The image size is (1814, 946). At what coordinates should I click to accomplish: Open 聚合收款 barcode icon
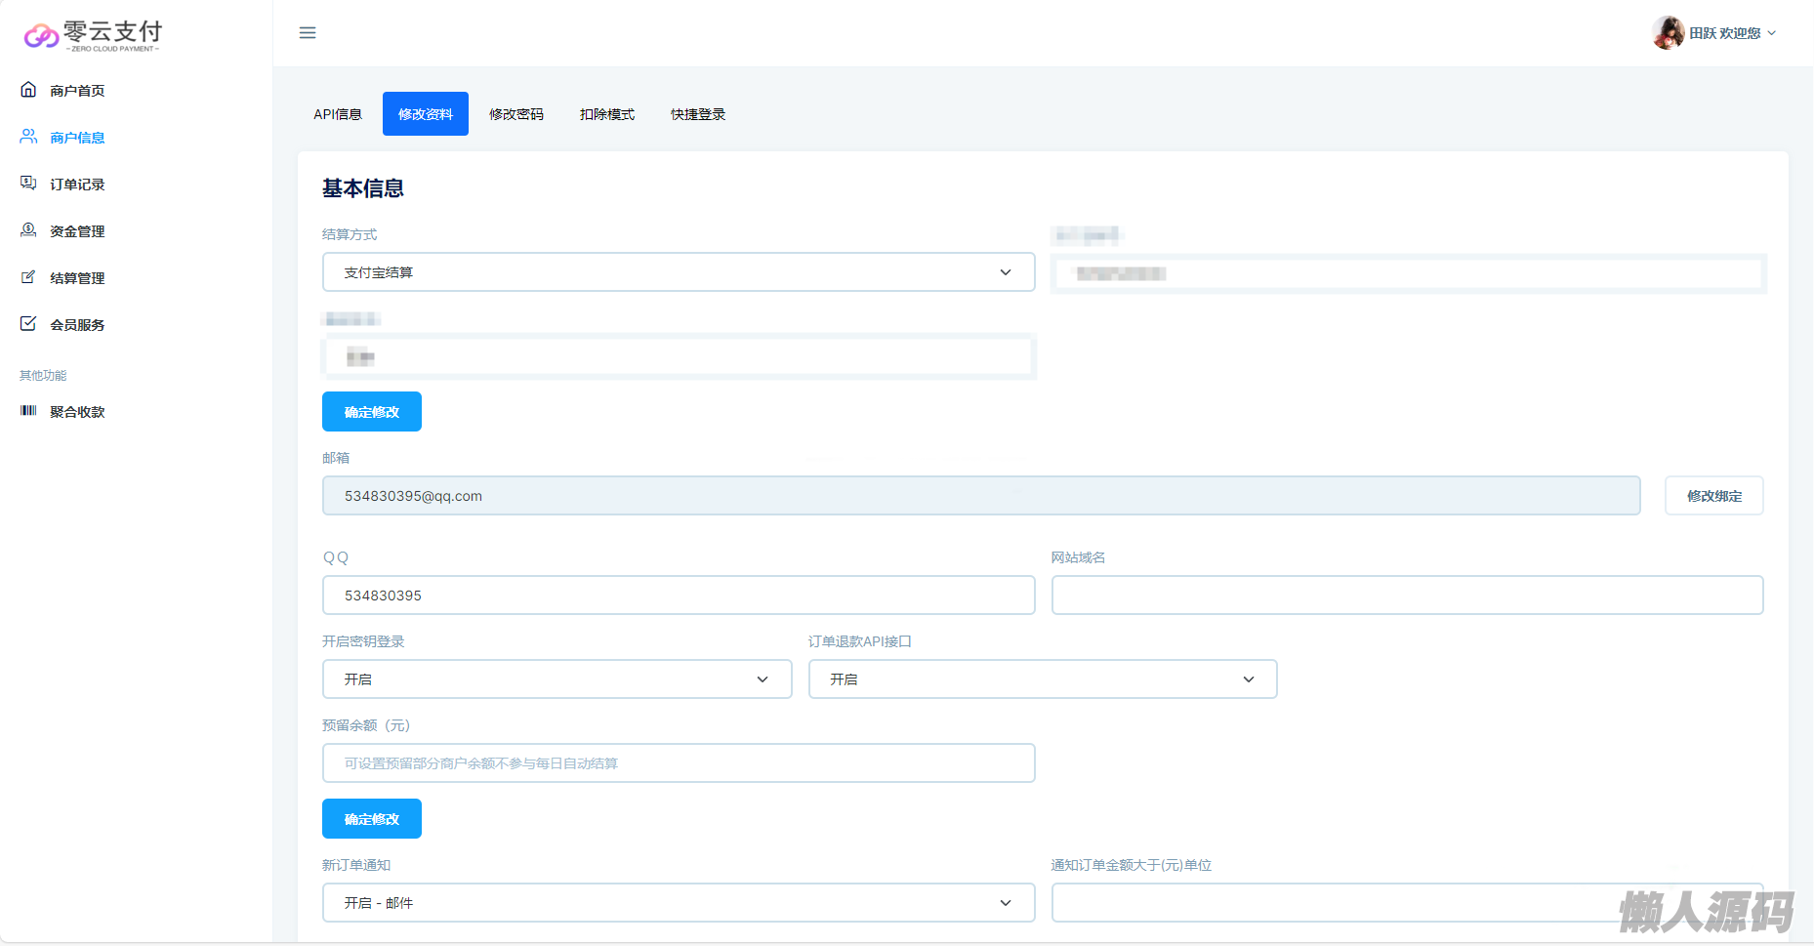pyautogui.click(x=28, y=411)
